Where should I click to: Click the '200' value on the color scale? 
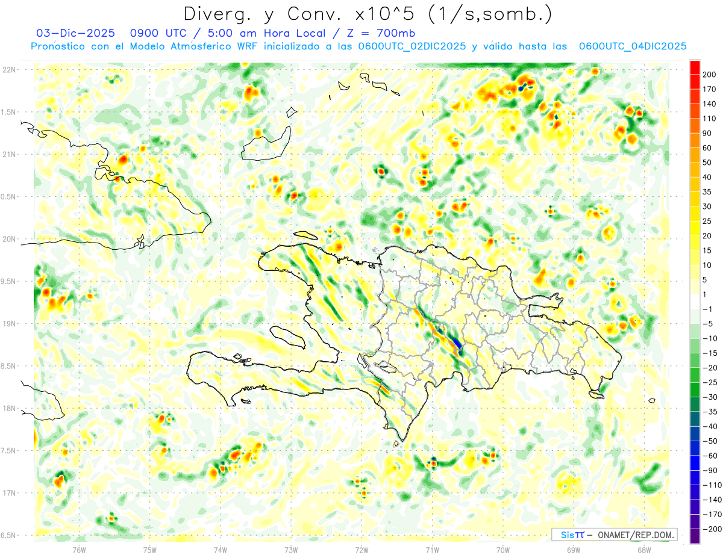710,75
